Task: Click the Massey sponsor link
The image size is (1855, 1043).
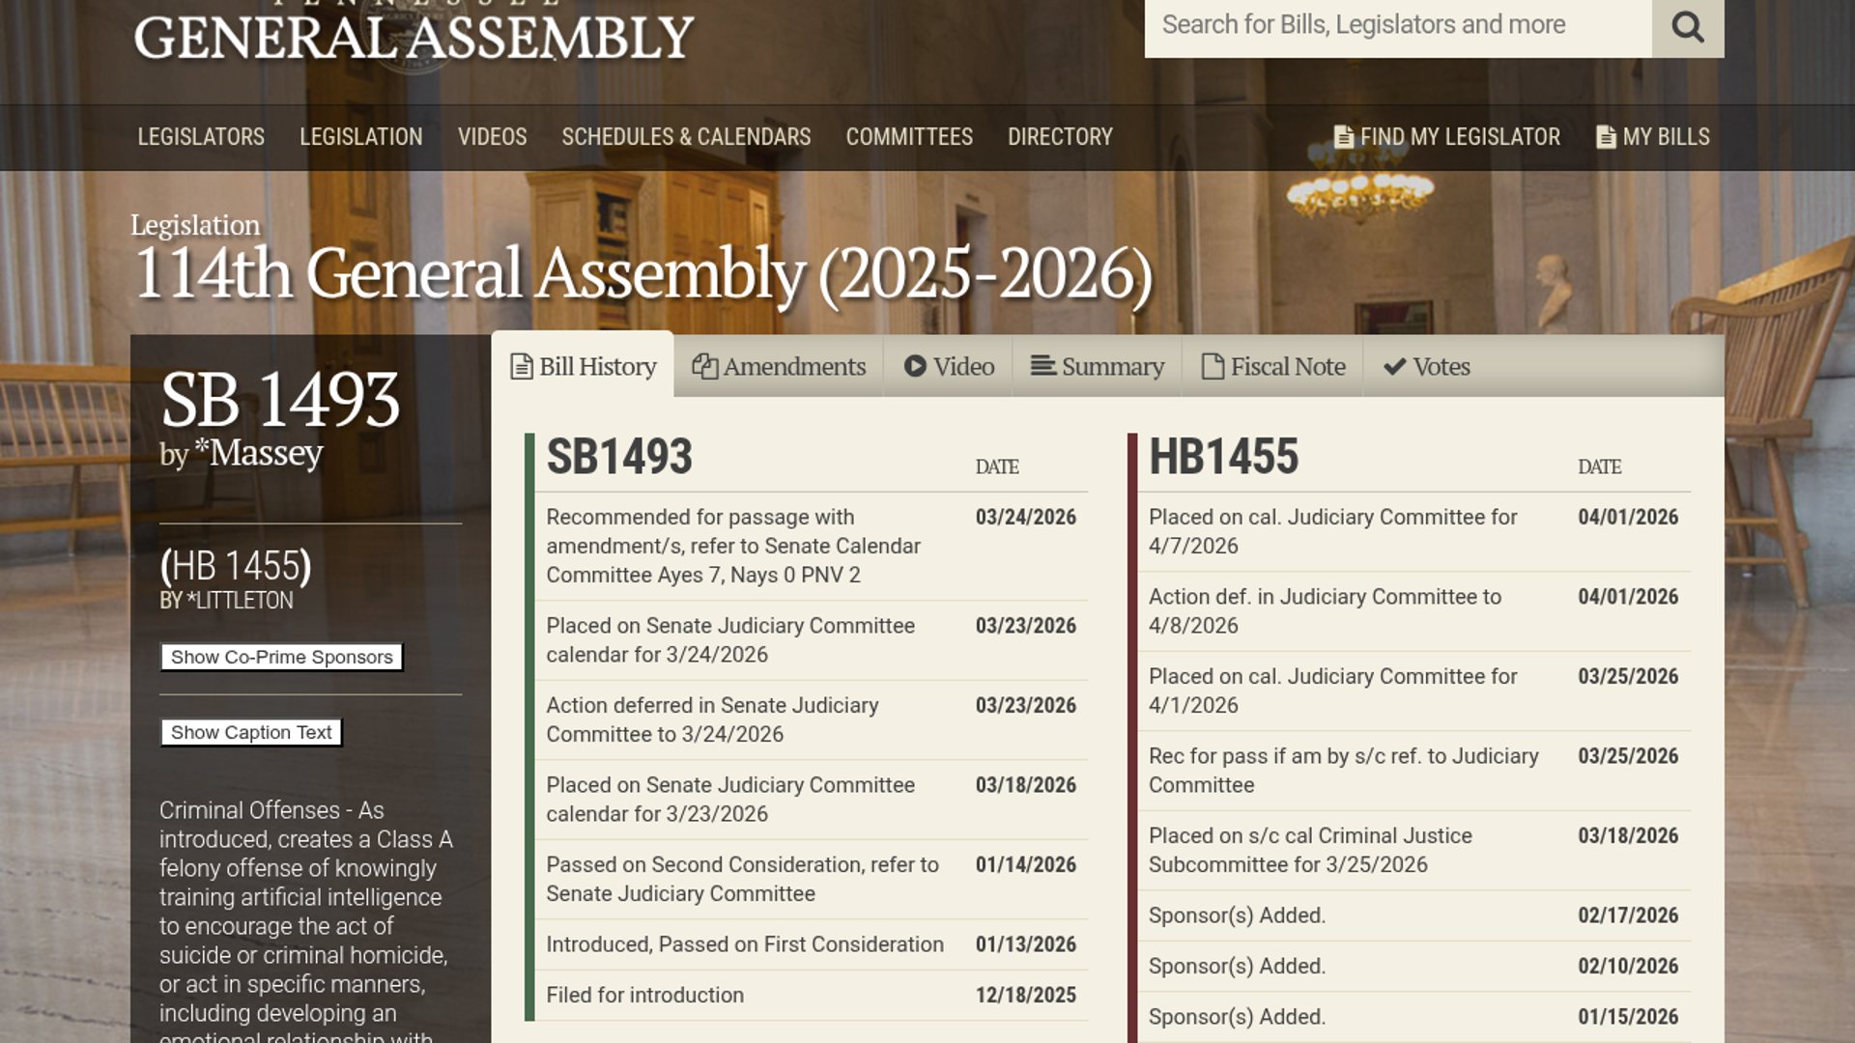Action: tap(266, 452)
